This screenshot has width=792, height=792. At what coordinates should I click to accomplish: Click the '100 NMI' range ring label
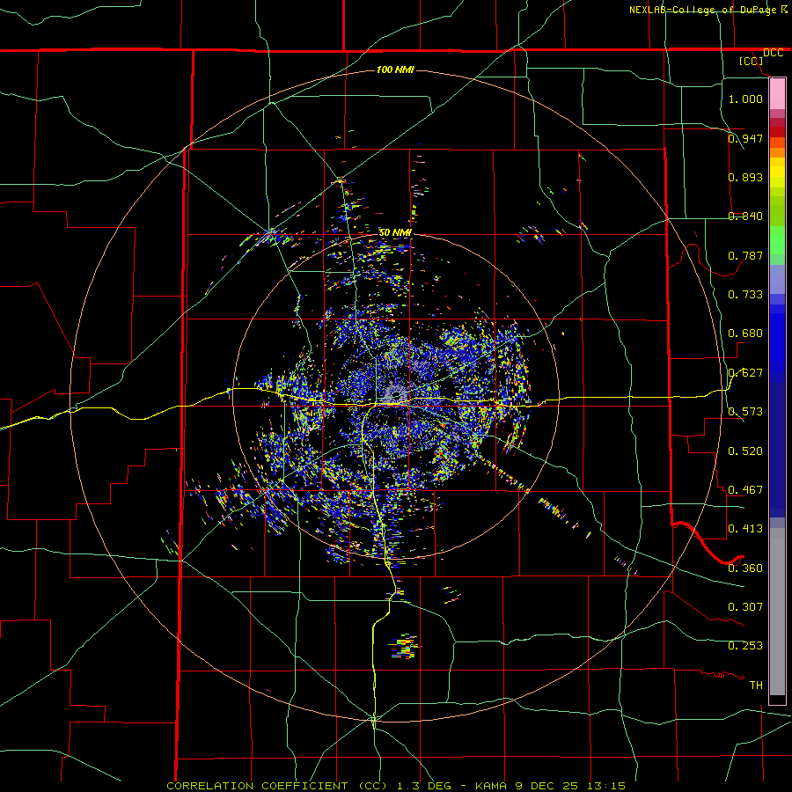click(x=395, y=70)
